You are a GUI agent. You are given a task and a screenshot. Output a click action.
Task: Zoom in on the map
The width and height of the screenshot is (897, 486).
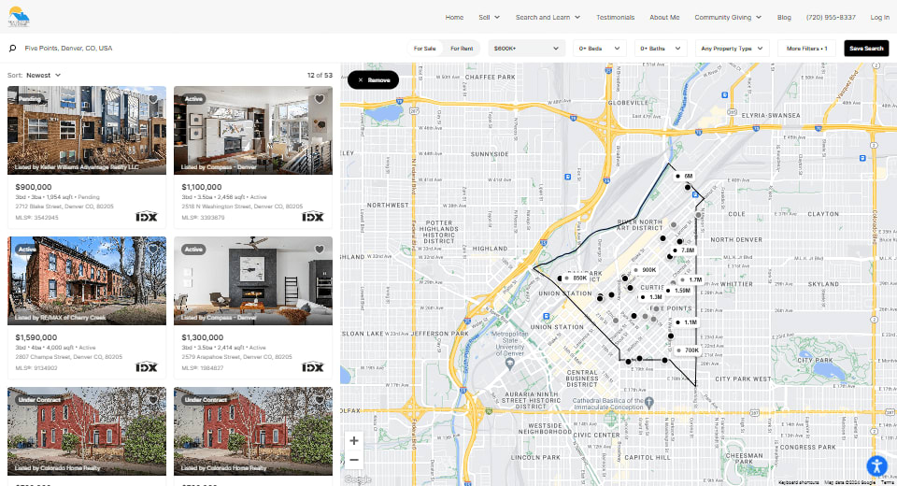(x=354, y=441)
